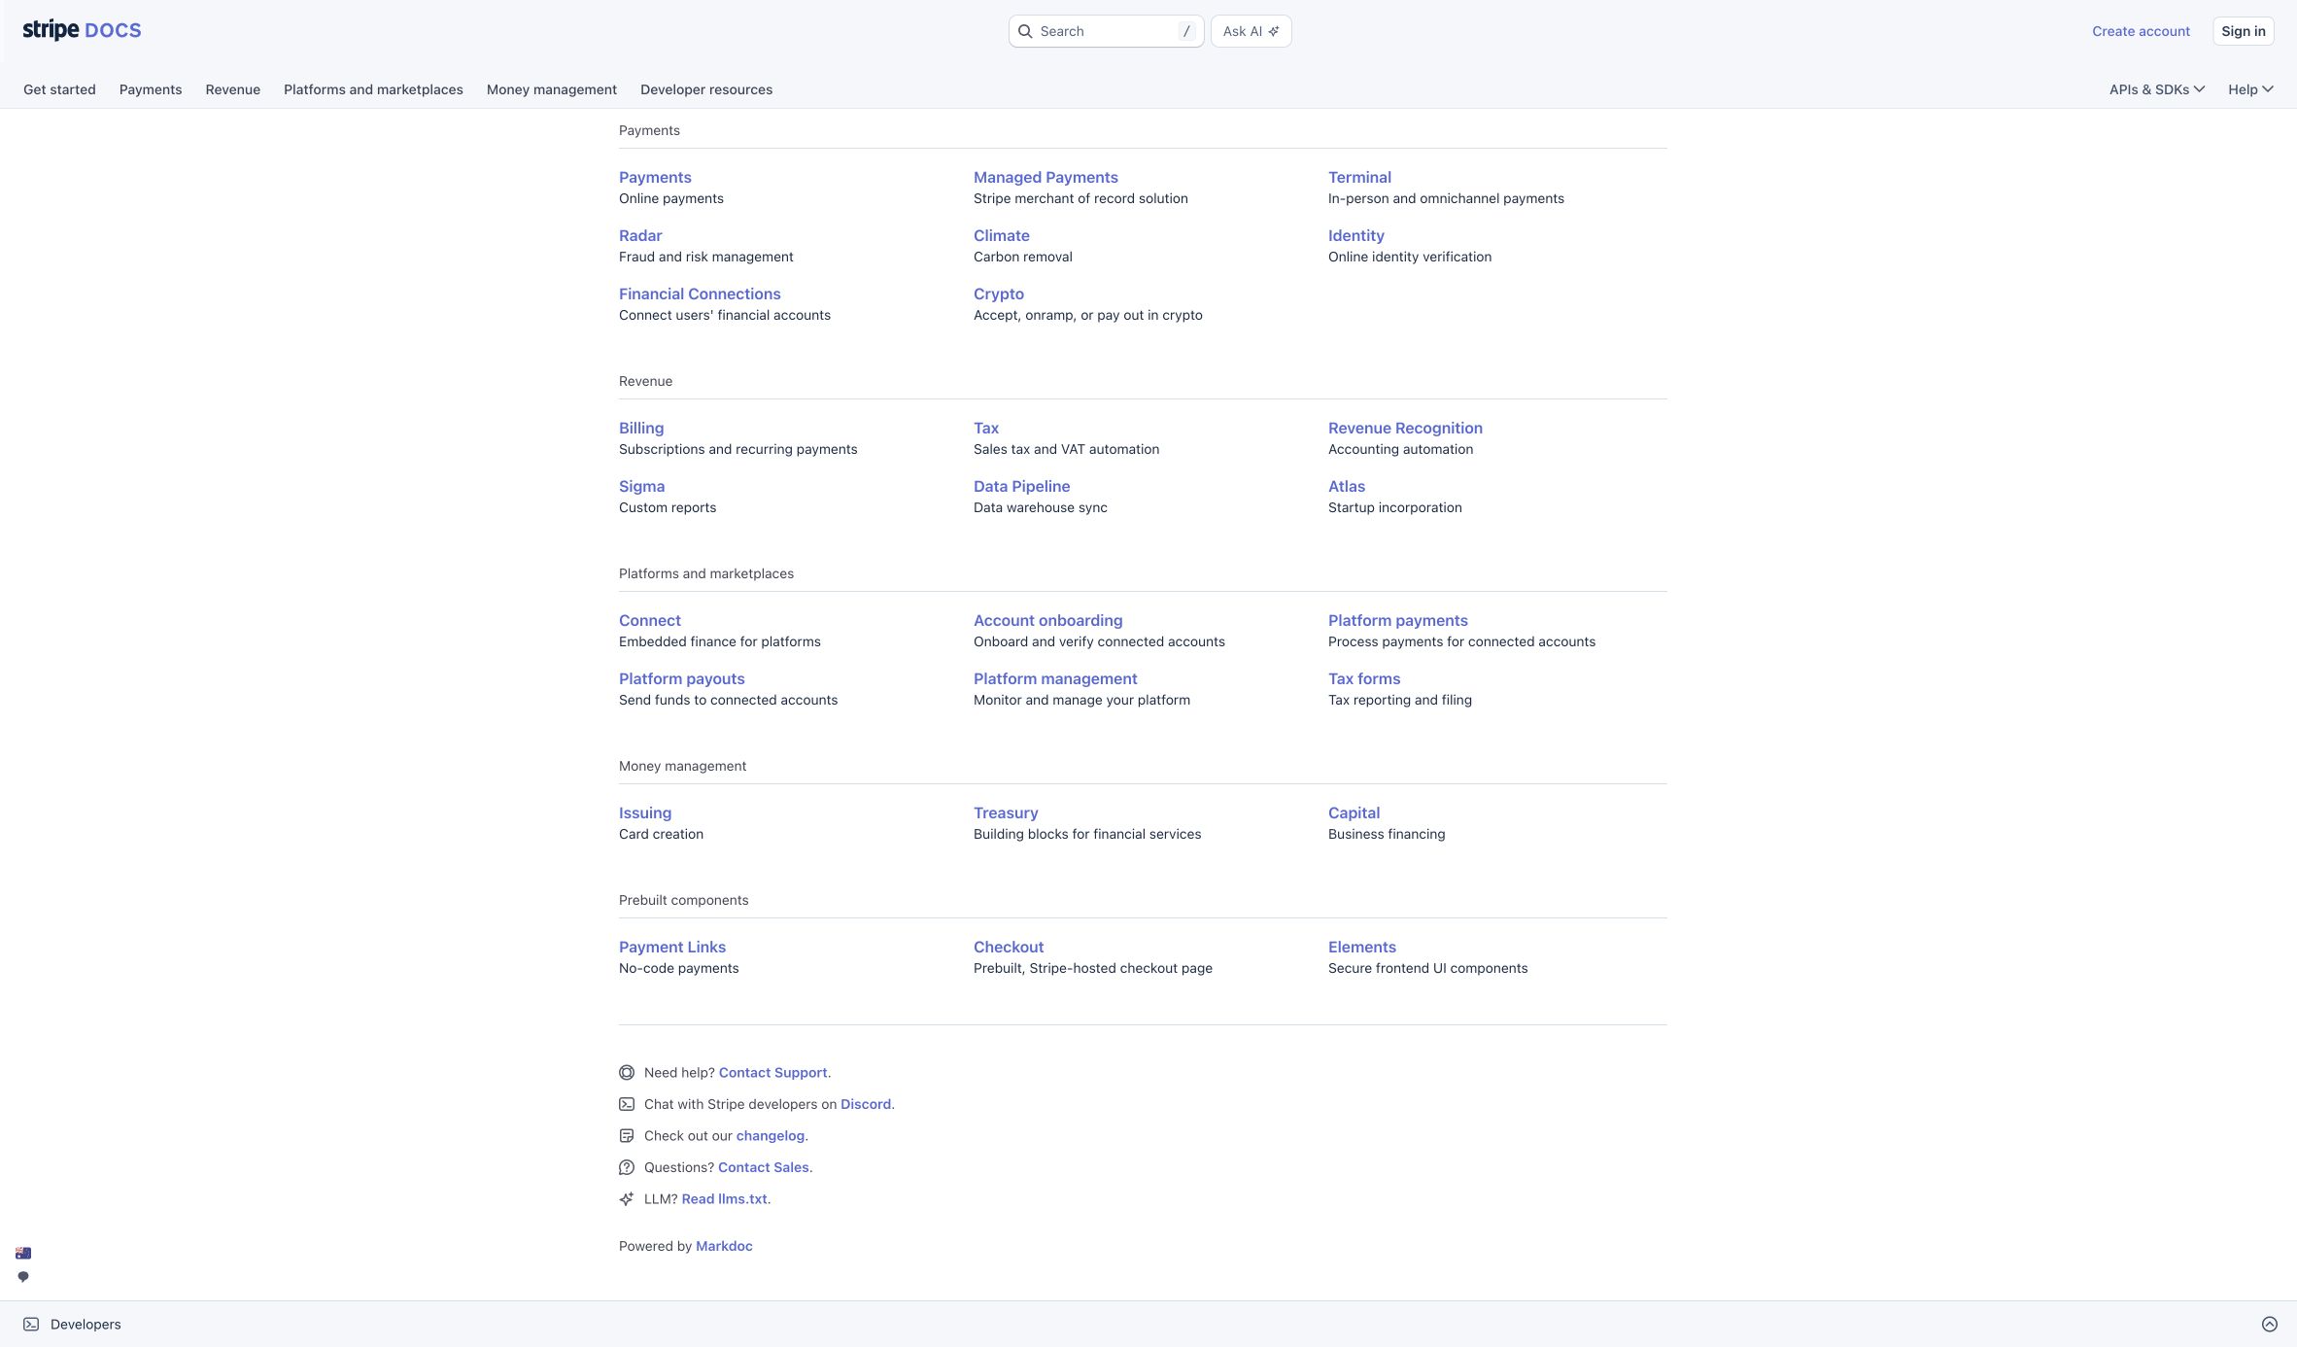Open the Payment Links docs link
Screen dimensions: 2297x1347
point(672,947)
